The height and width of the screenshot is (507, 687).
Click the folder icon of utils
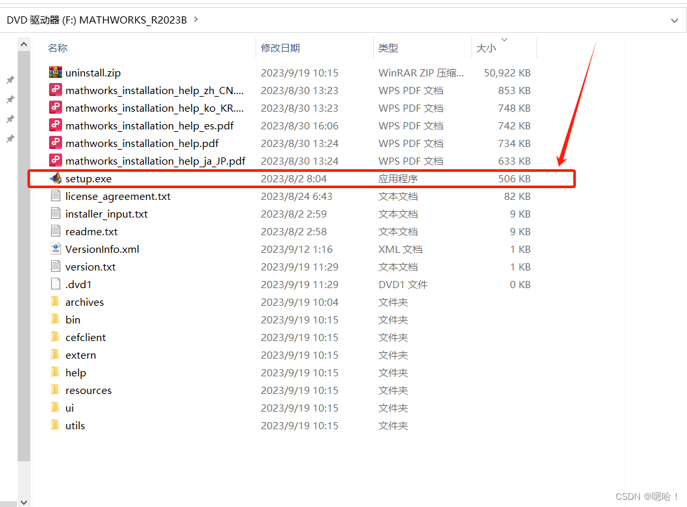[x=55, y=425]
